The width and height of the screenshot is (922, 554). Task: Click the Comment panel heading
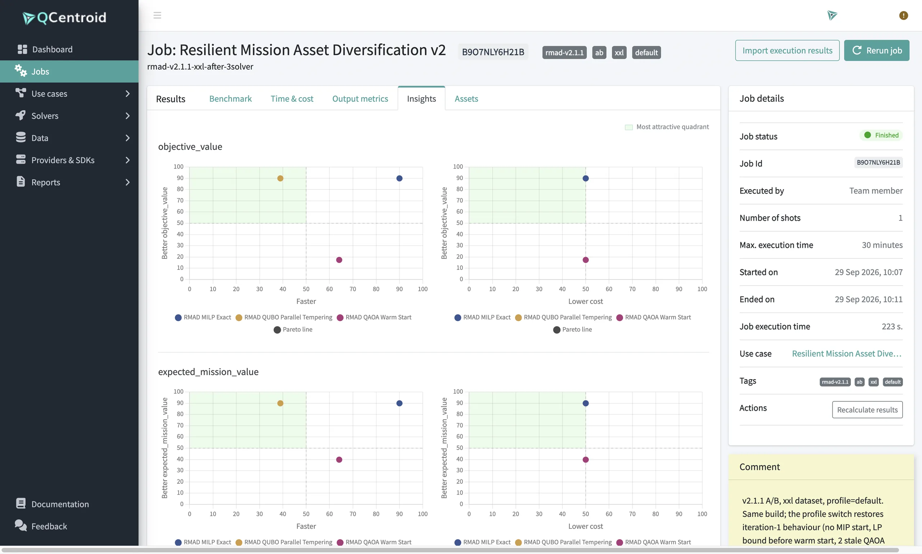760,467
